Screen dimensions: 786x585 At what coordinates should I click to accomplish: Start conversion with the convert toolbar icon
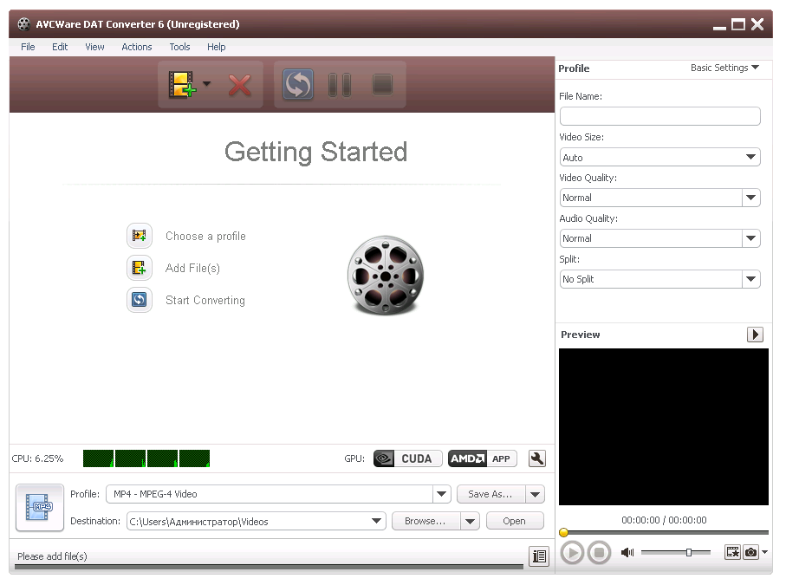tap(297, 84)
